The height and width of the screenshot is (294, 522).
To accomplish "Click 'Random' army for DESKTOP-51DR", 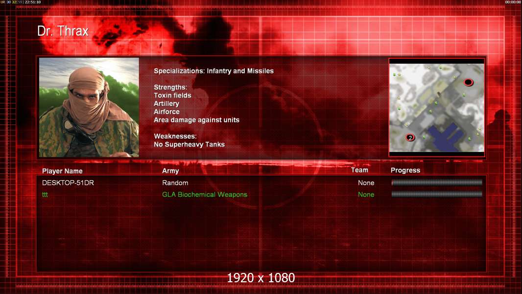I will pos(175,183).
